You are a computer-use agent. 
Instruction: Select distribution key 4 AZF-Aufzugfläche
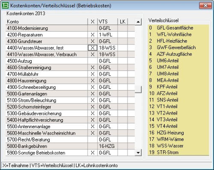click(x=178, y=54)
